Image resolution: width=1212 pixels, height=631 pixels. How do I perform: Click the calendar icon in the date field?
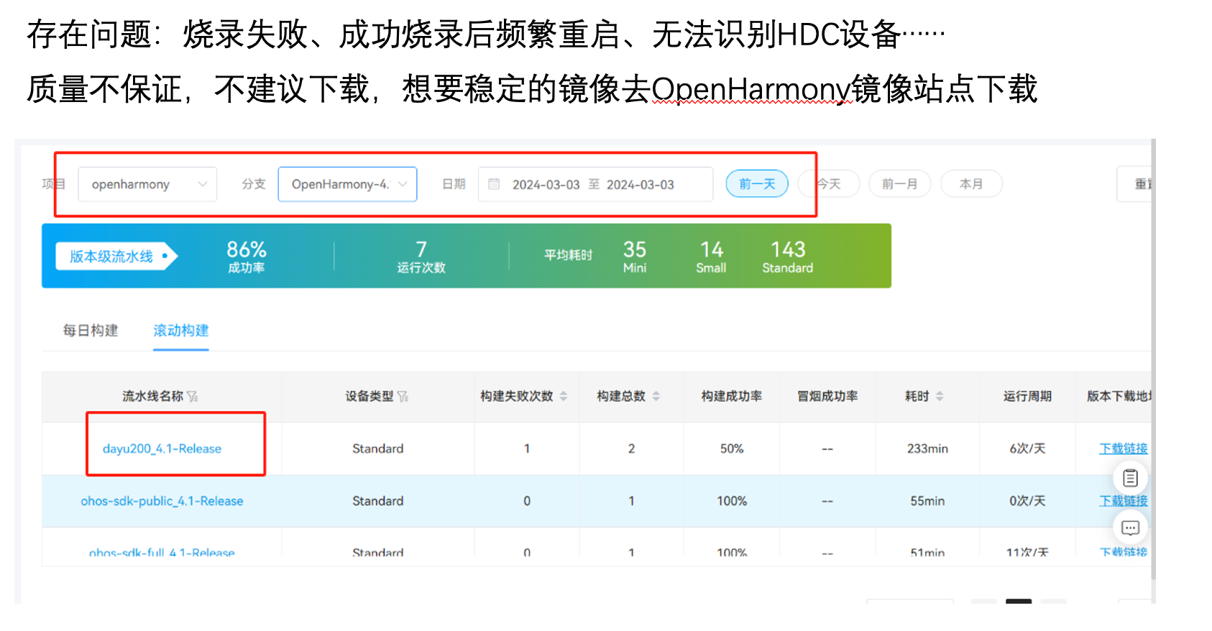494,185
